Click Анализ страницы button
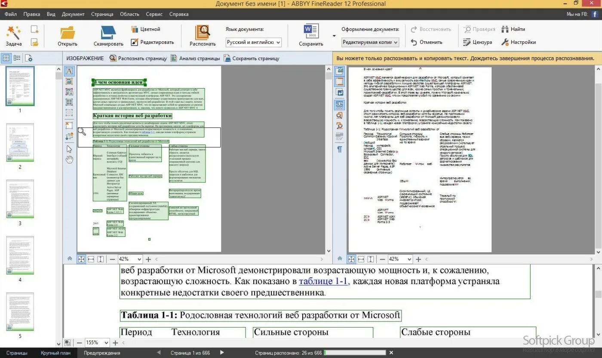 click(x=195, y=58)
